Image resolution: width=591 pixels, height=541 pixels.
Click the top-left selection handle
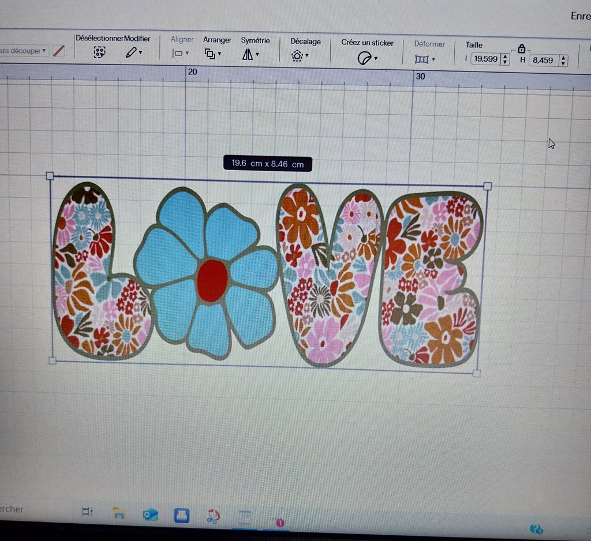coord(50,175)
